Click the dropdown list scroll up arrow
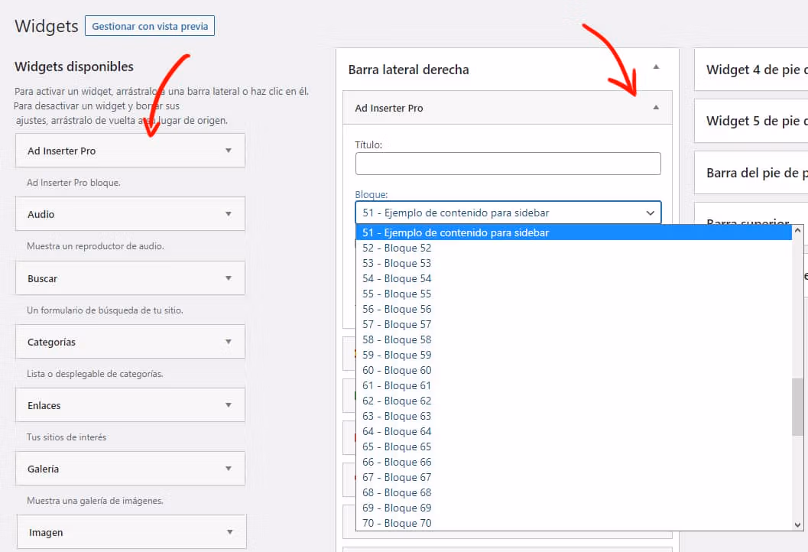Screen dimensions: 808x552 tap(798, 230)
